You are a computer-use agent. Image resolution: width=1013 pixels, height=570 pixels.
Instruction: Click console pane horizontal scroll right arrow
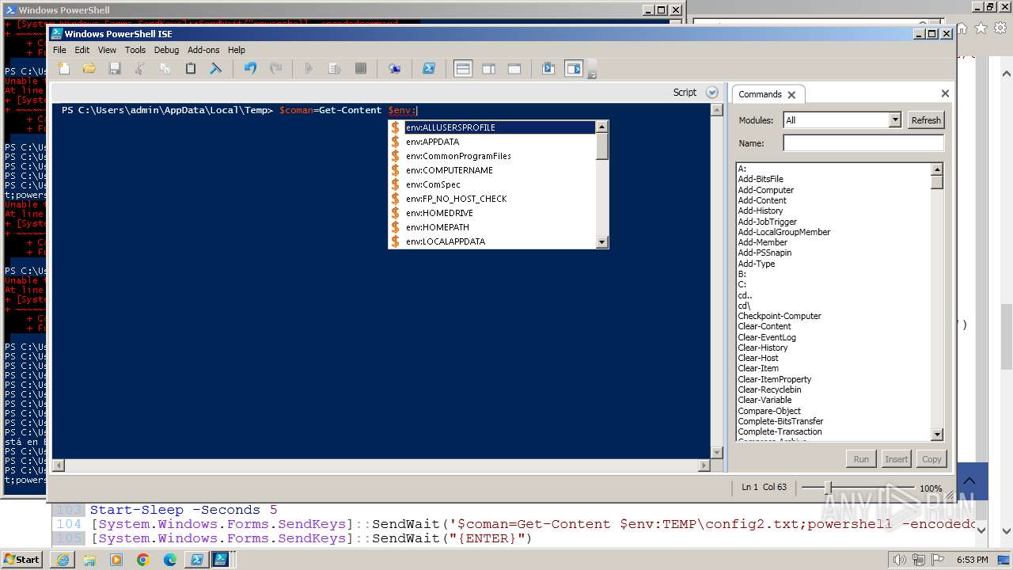pos(704,465)
